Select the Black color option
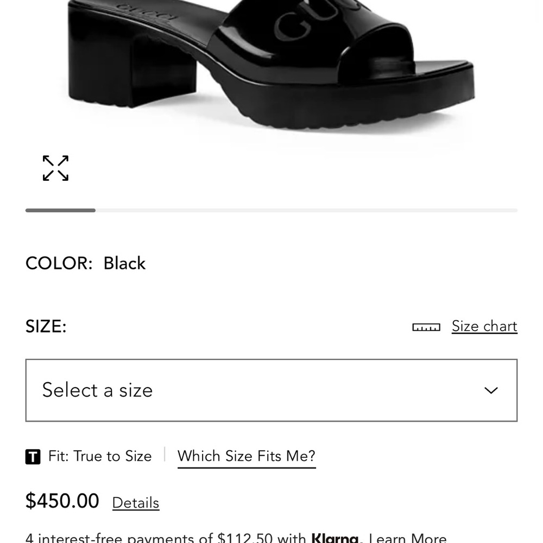 point(125,263)
